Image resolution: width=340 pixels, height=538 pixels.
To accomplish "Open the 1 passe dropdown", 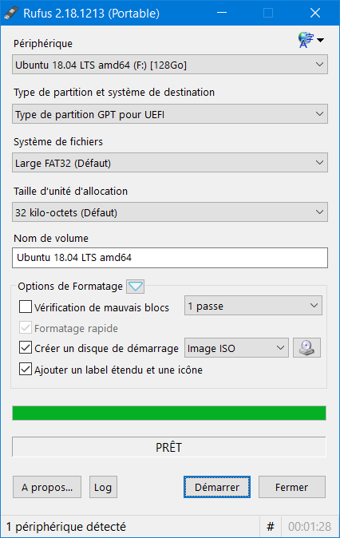I will pyautogui.click(x=253, y=306).
